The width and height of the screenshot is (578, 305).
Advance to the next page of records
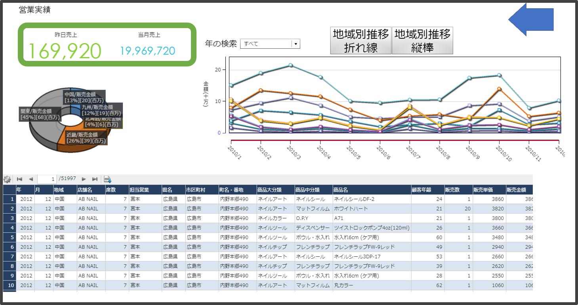(84, 179)
